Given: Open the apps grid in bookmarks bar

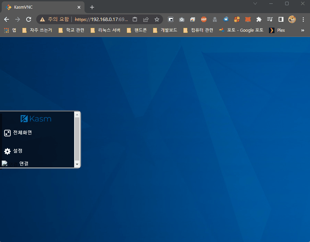Looking at the screenshot, I should pyautogui.click(x=6, y=30).
